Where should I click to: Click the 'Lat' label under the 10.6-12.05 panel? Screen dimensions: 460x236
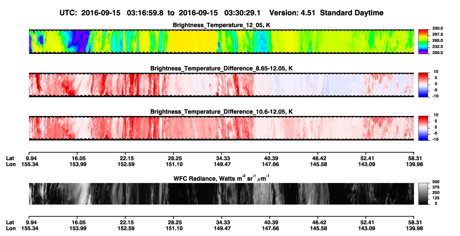[x=10, y=158]
